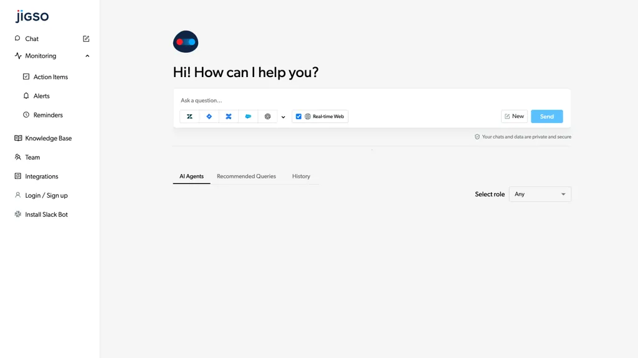
Task: Choose the Confluence integration icon
Action: tap(229, 116)
